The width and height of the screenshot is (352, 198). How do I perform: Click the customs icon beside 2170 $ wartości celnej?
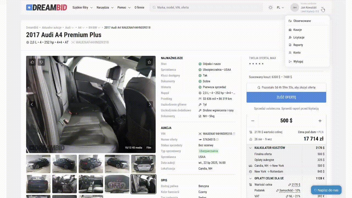(x=251, y=132)
